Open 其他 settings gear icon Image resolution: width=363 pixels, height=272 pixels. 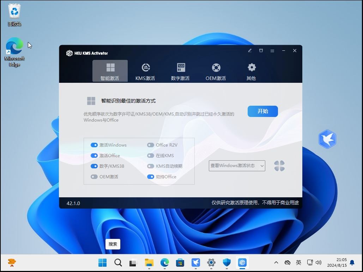pyautogui.click(x=251, y=67)
